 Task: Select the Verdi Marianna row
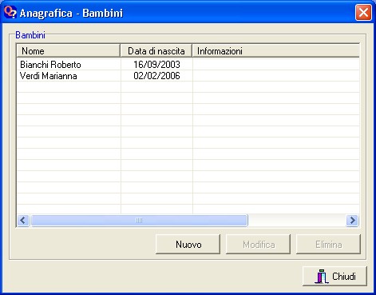(x=188, y=76)
